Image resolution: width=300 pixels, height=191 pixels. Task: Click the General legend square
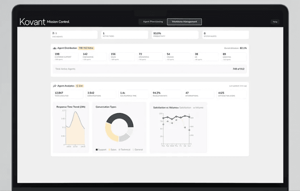coord(134,150)
